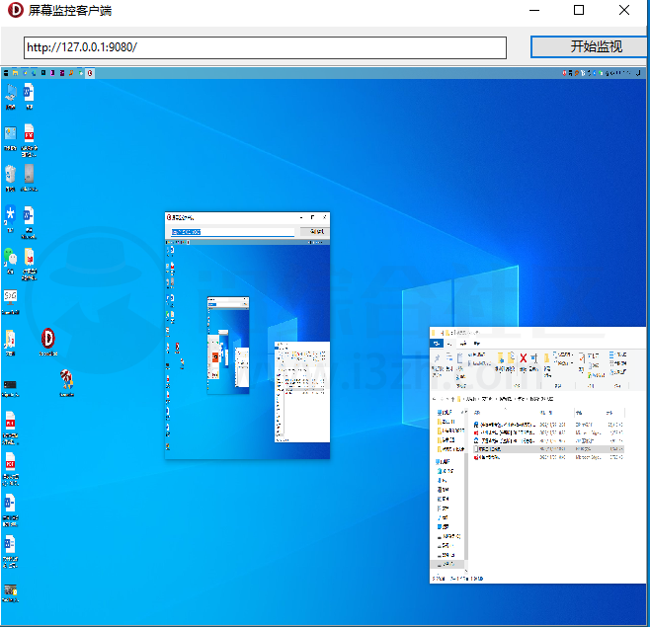Image resolution: width=650 pixels, height=627 pixels.
Task: Click Move to folder-arrow icon in Explorer ribbon
Action: coord(501,360)
